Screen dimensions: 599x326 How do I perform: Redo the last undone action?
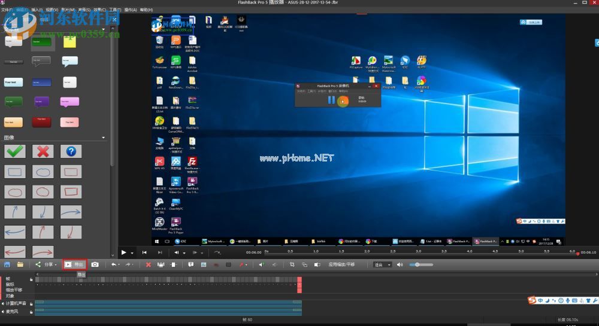pos(128,264)
